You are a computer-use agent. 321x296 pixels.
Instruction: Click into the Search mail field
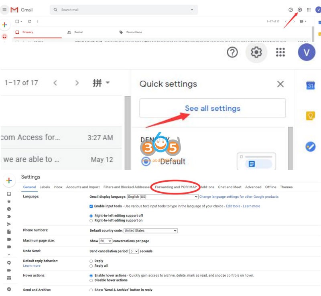tap(124, 10)
